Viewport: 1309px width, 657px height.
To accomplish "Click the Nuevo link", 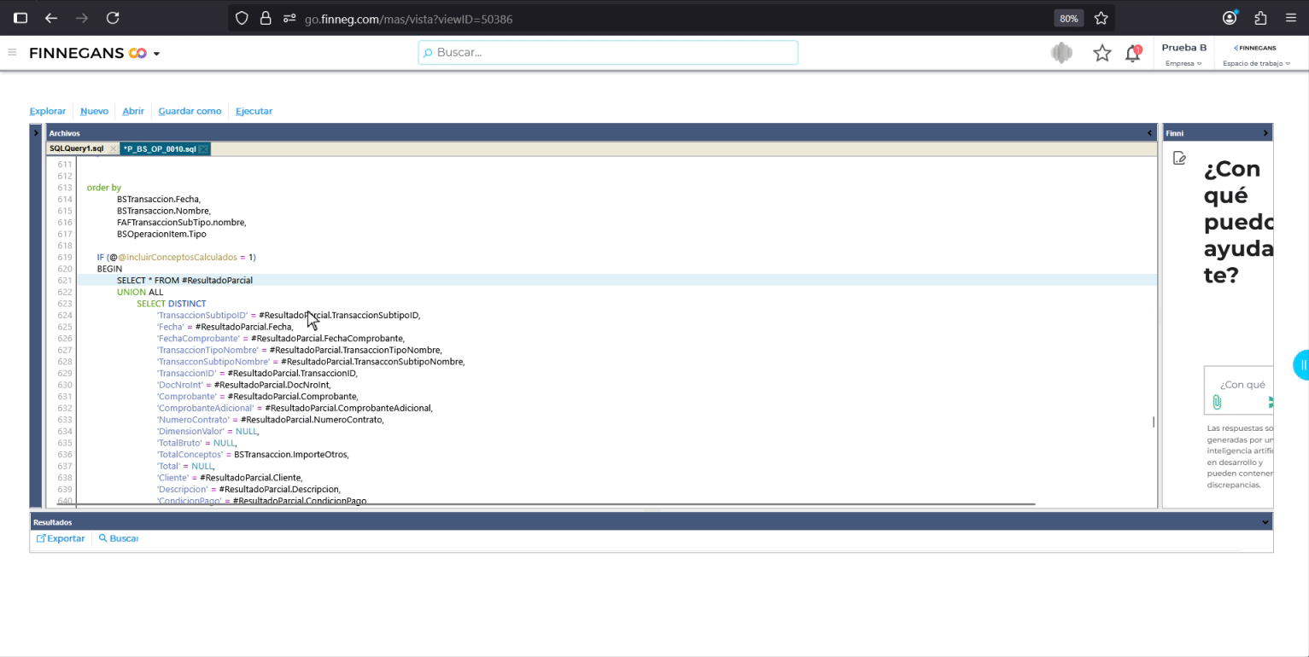I will pos(94,111).
